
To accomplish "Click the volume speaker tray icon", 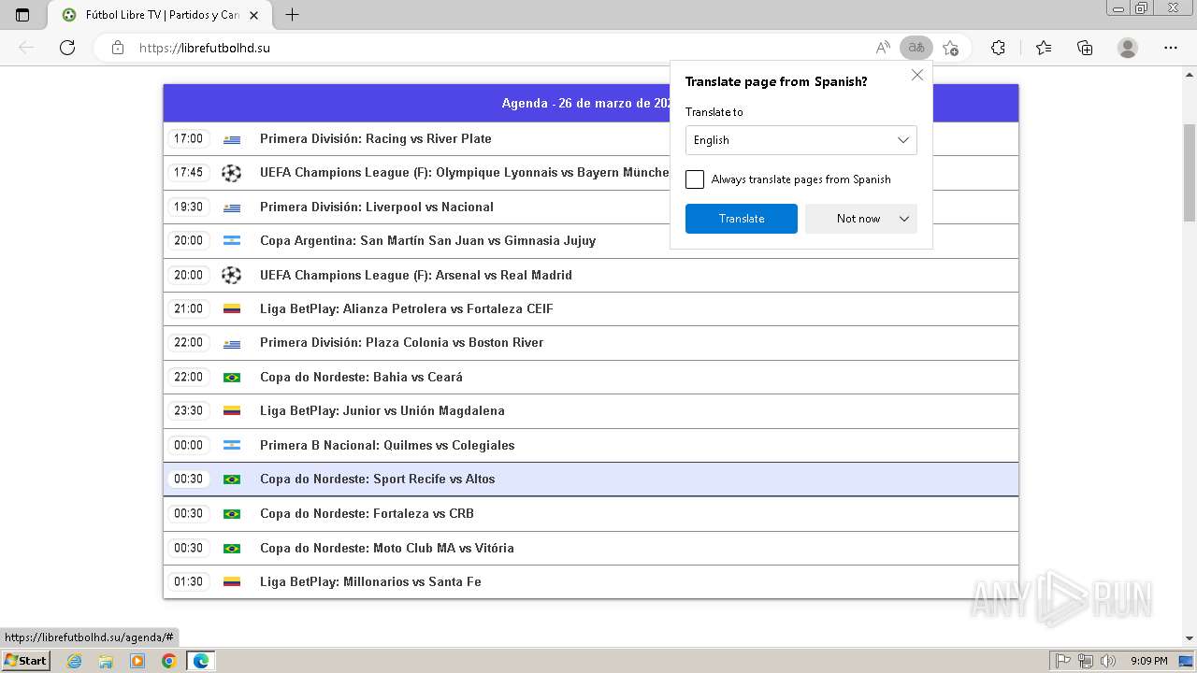I will click(1108, 661).
